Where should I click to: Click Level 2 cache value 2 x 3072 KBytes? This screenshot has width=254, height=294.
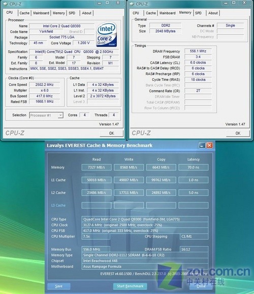click(103, 96)
